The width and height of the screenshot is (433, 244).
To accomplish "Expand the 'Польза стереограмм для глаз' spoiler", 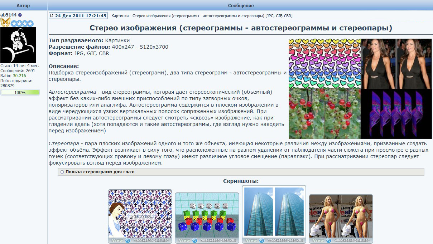I will pos(100,172).
